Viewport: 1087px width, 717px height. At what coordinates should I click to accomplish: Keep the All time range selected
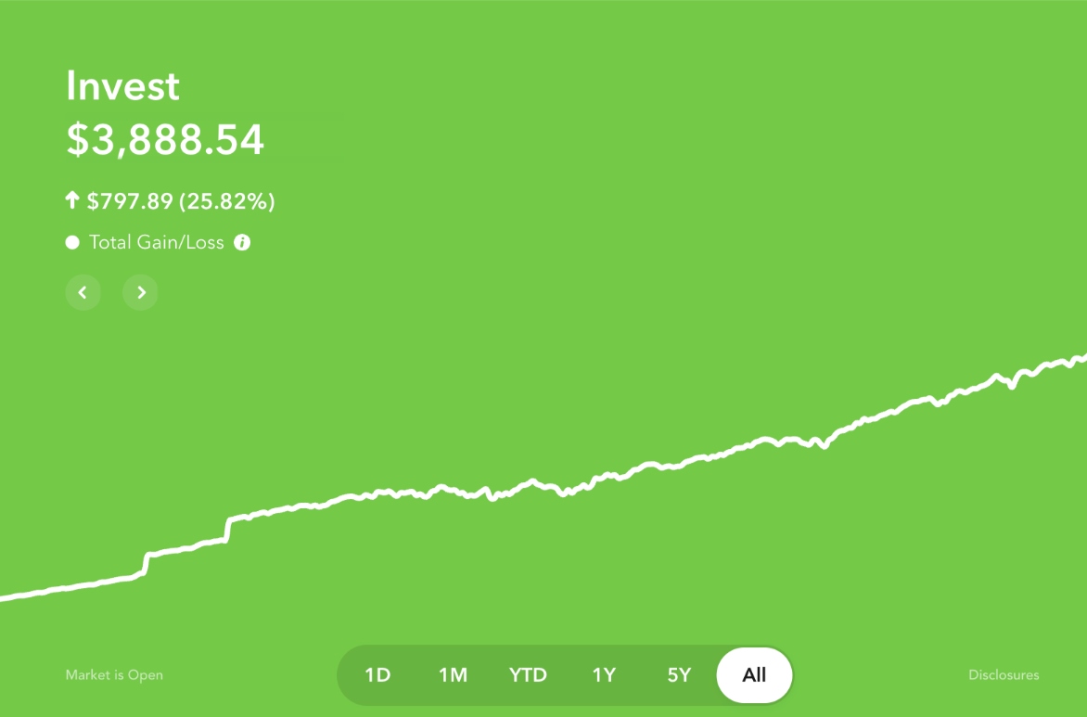pos(754,675)
